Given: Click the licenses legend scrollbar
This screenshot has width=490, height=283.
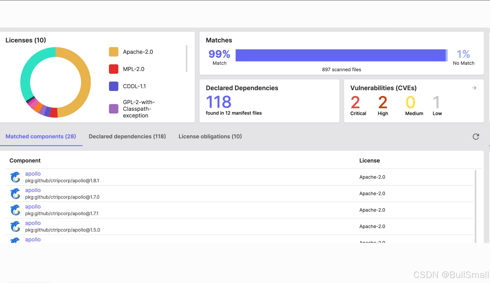Looking at the screenshot, I should tap(186, 58).
